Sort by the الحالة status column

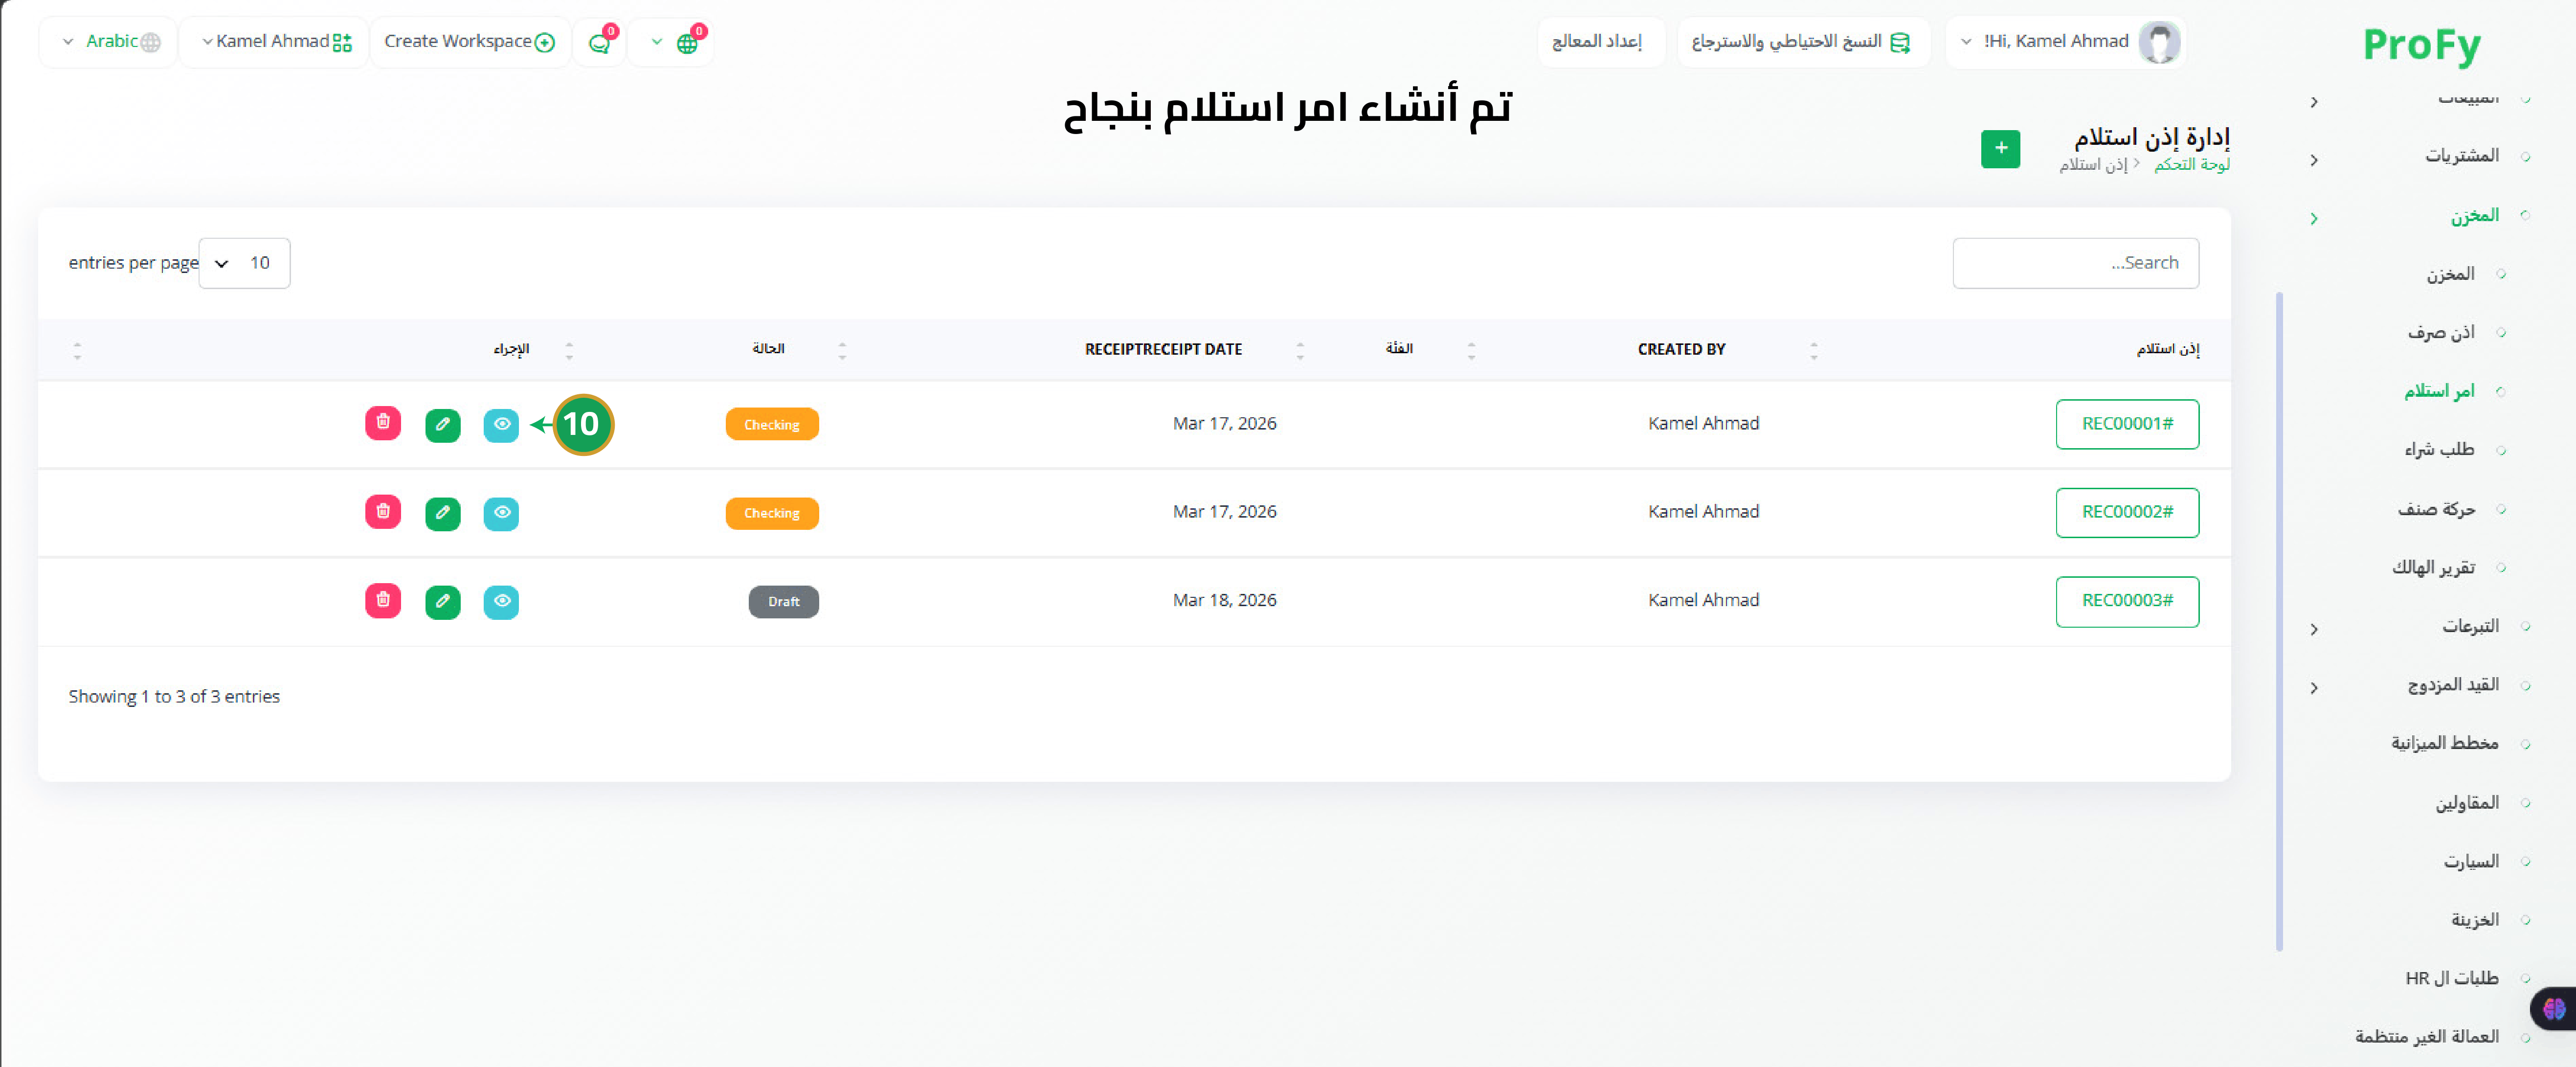coord(768,349)
